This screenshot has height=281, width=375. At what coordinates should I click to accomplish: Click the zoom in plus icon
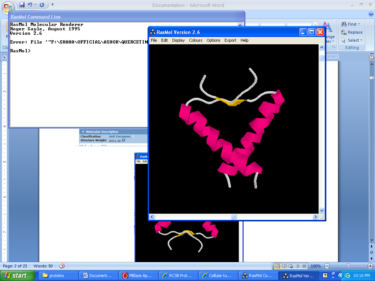(370, 266)
